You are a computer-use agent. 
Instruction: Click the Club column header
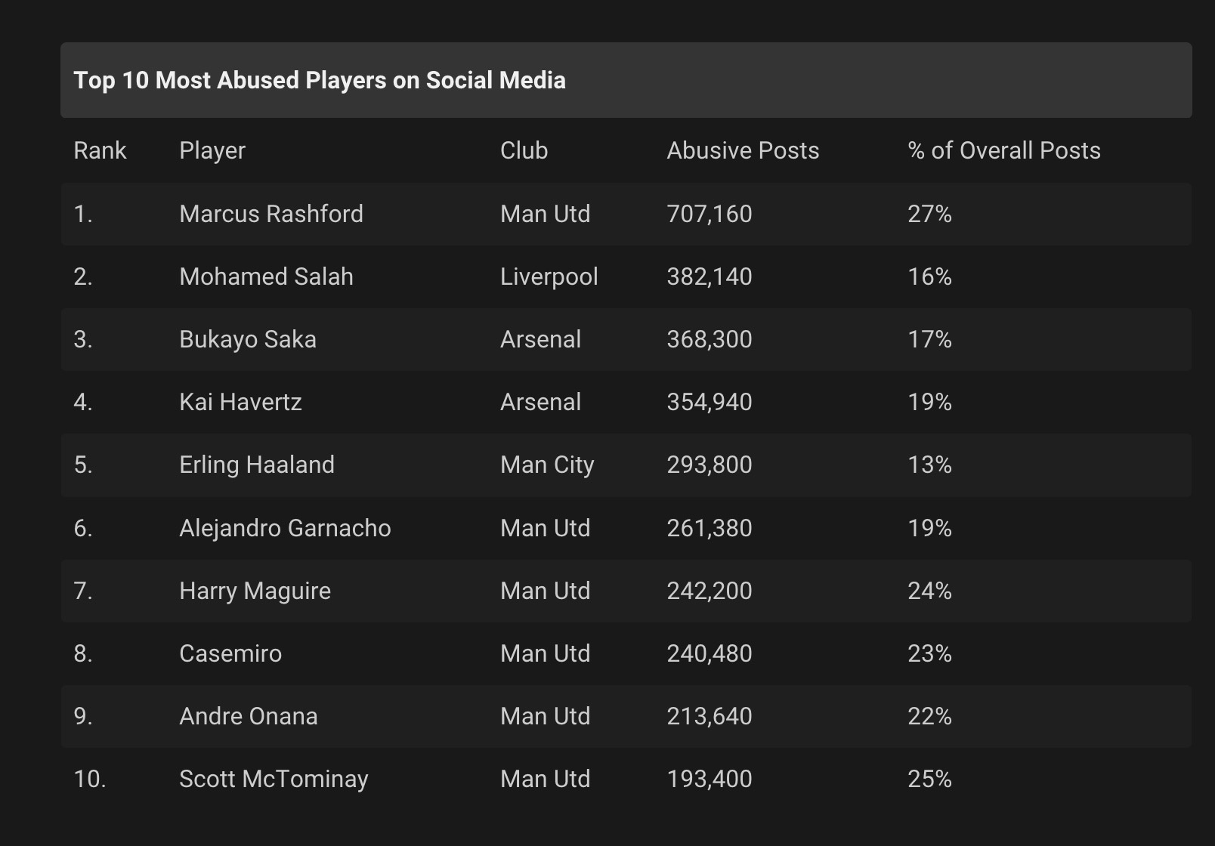524,150
